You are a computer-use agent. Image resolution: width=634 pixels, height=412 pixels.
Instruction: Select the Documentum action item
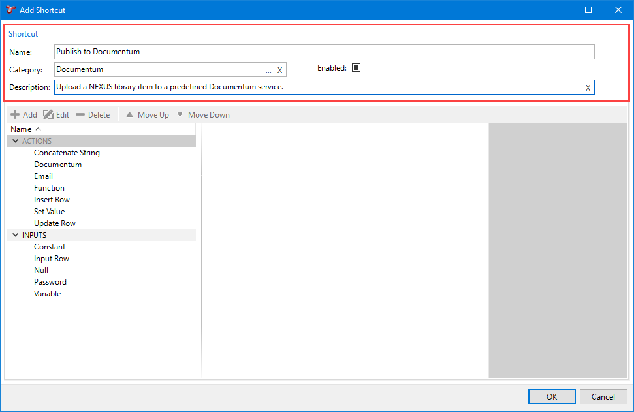tap(57, 165)
